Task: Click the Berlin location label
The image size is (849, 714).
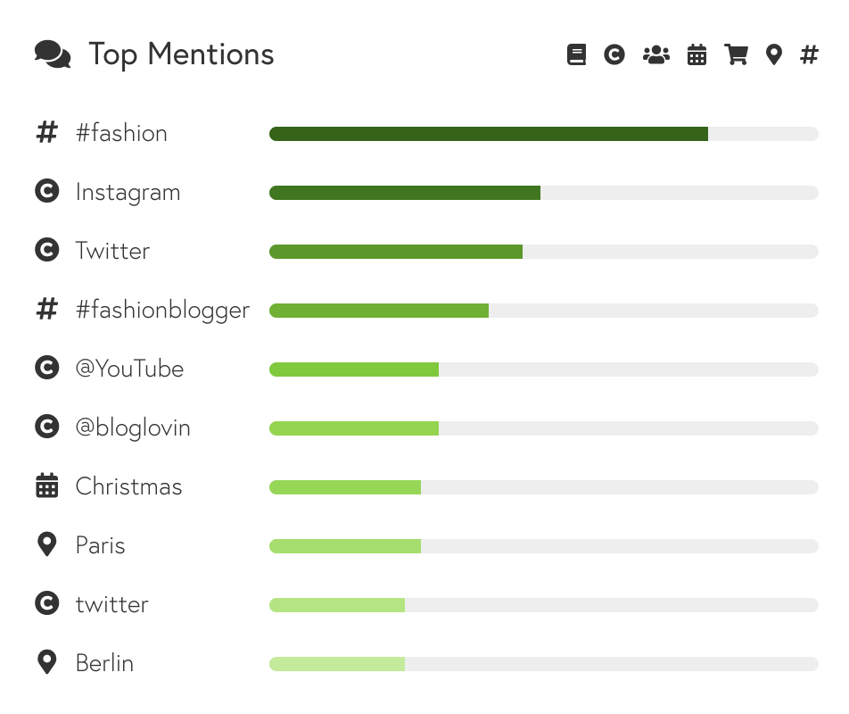Action: pyautogui.click(x=104, y=663)
